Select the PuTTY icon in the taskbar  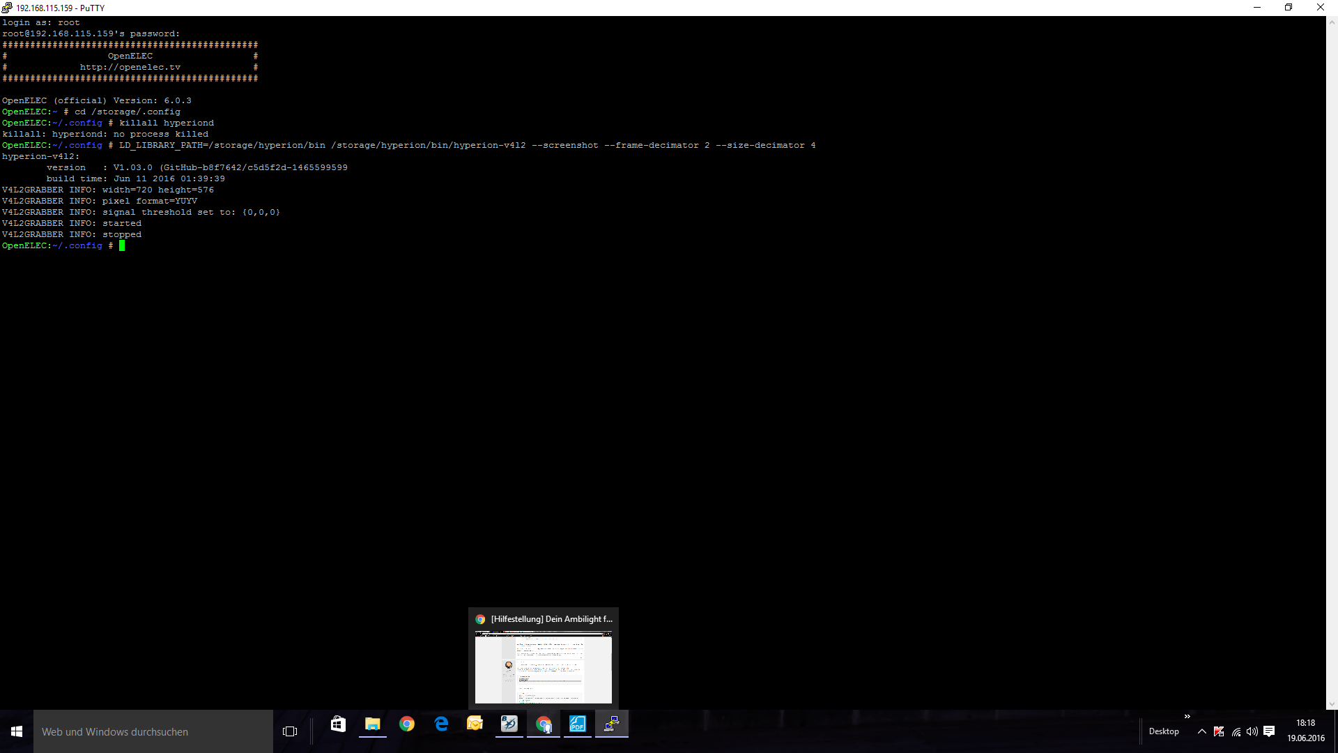pyautogui.click(x=612, y=724)
